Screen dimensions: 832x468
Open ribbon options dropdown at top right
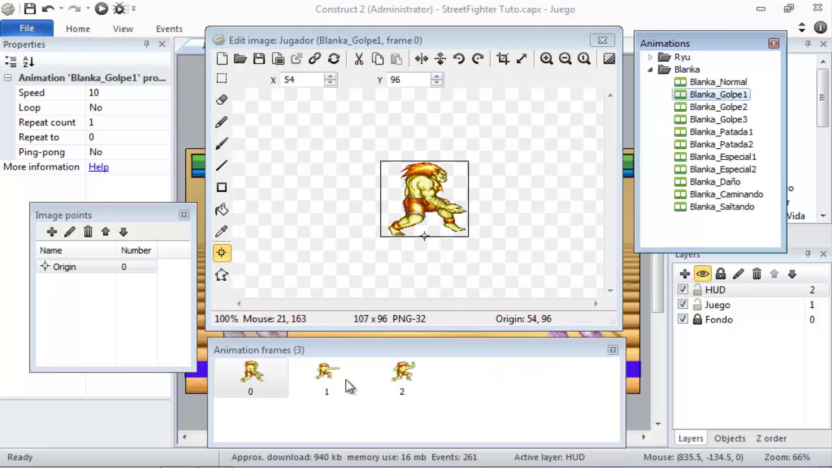(802, 28)
